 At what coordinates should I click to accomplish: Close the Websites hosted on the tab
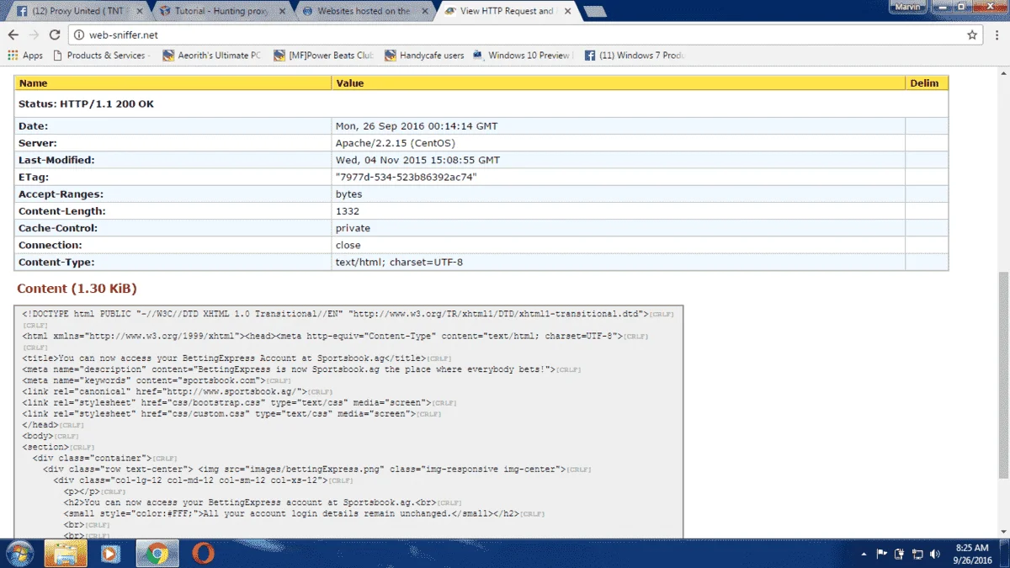426,12
